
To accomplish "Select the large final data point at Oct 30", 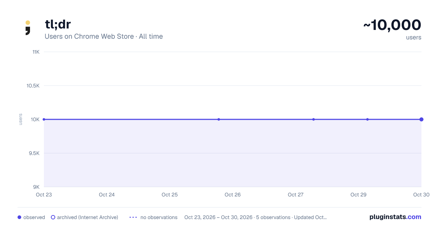I will point(421,119).
